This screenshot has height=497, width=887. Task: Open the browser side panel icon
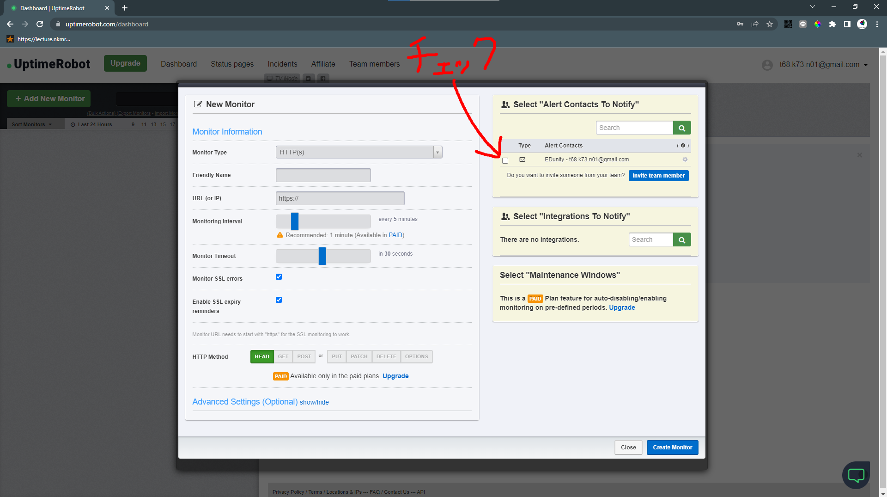(x=847, y=24)
